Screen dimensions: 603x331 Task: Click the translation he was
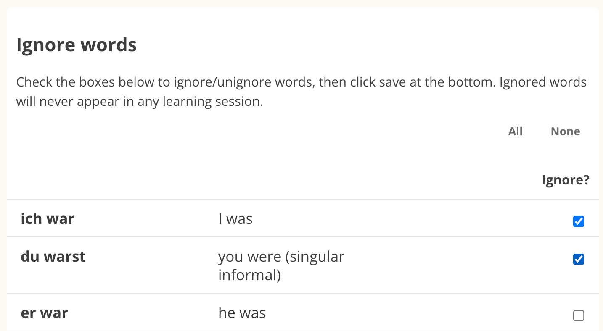pos(242,313)
